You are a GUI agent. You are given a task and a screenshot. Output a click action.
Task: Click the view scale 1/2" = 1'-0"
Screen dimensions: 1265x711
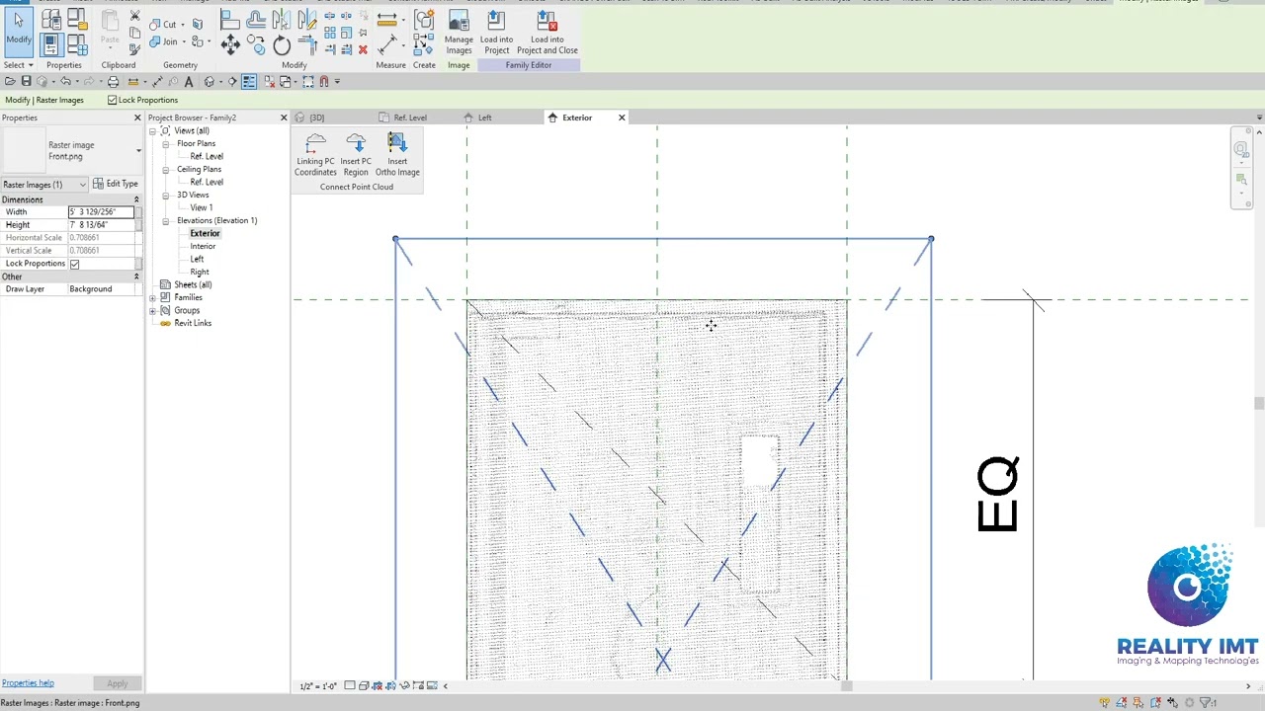[318, 686]
